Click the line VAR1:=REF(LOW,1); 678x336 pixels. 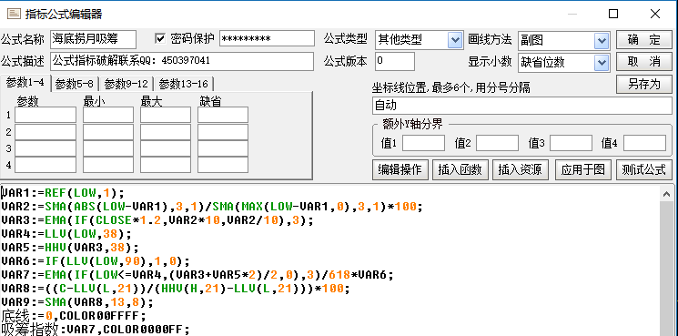[63, 192]
